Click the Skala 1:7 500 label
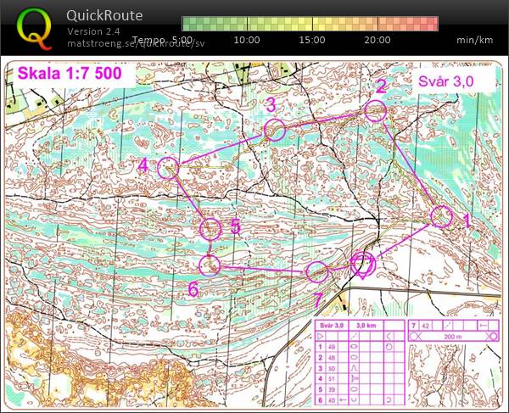 click(70, 73)
